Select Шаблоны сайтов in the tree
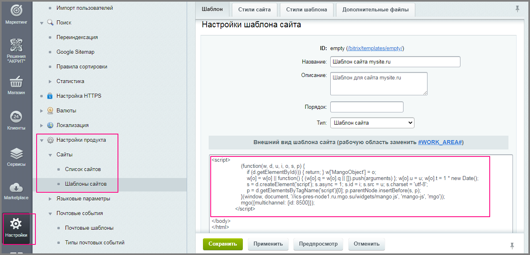This screenshot has width=530, height=255. coord(86,184)
